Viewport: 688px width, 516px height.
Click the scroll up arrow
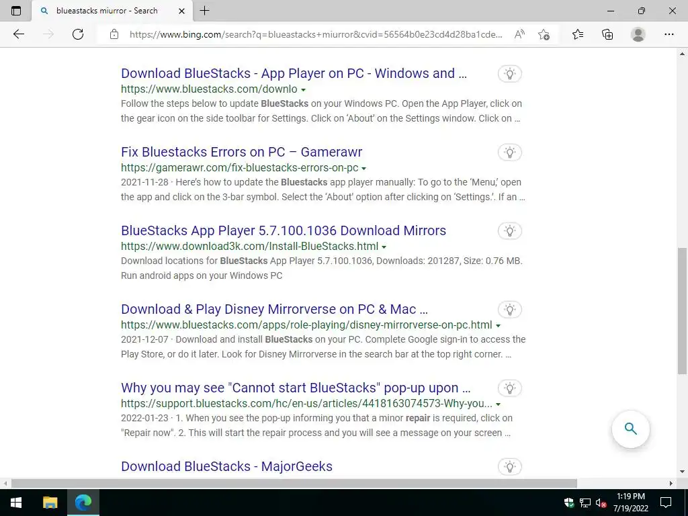[x=683, y=54]
